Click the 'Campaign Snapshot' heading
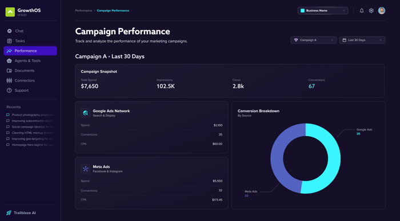The height and width of the screenshot is (221, 400). (x=99, y=72)
